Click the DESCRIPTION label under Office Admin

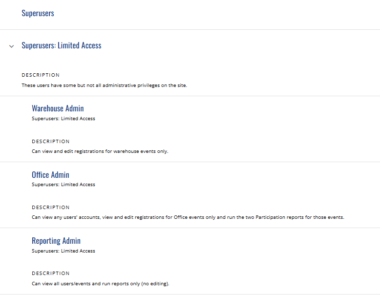(51, 207)
